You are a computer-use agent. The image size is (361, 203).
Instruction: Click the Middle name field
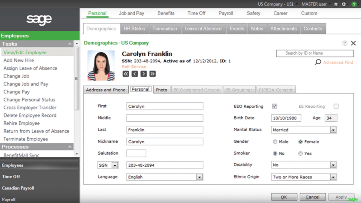pos(165,118)
